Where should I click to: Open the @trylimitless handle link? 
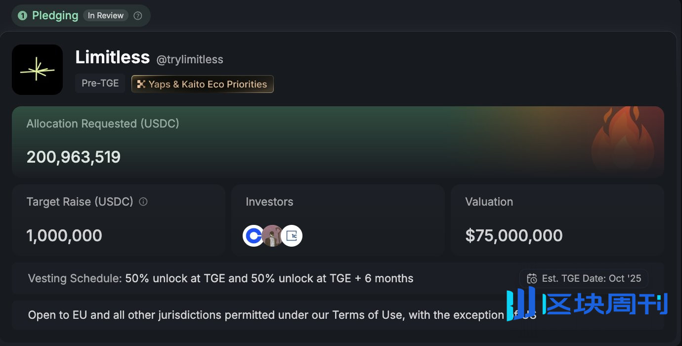[x=190, y=60]
